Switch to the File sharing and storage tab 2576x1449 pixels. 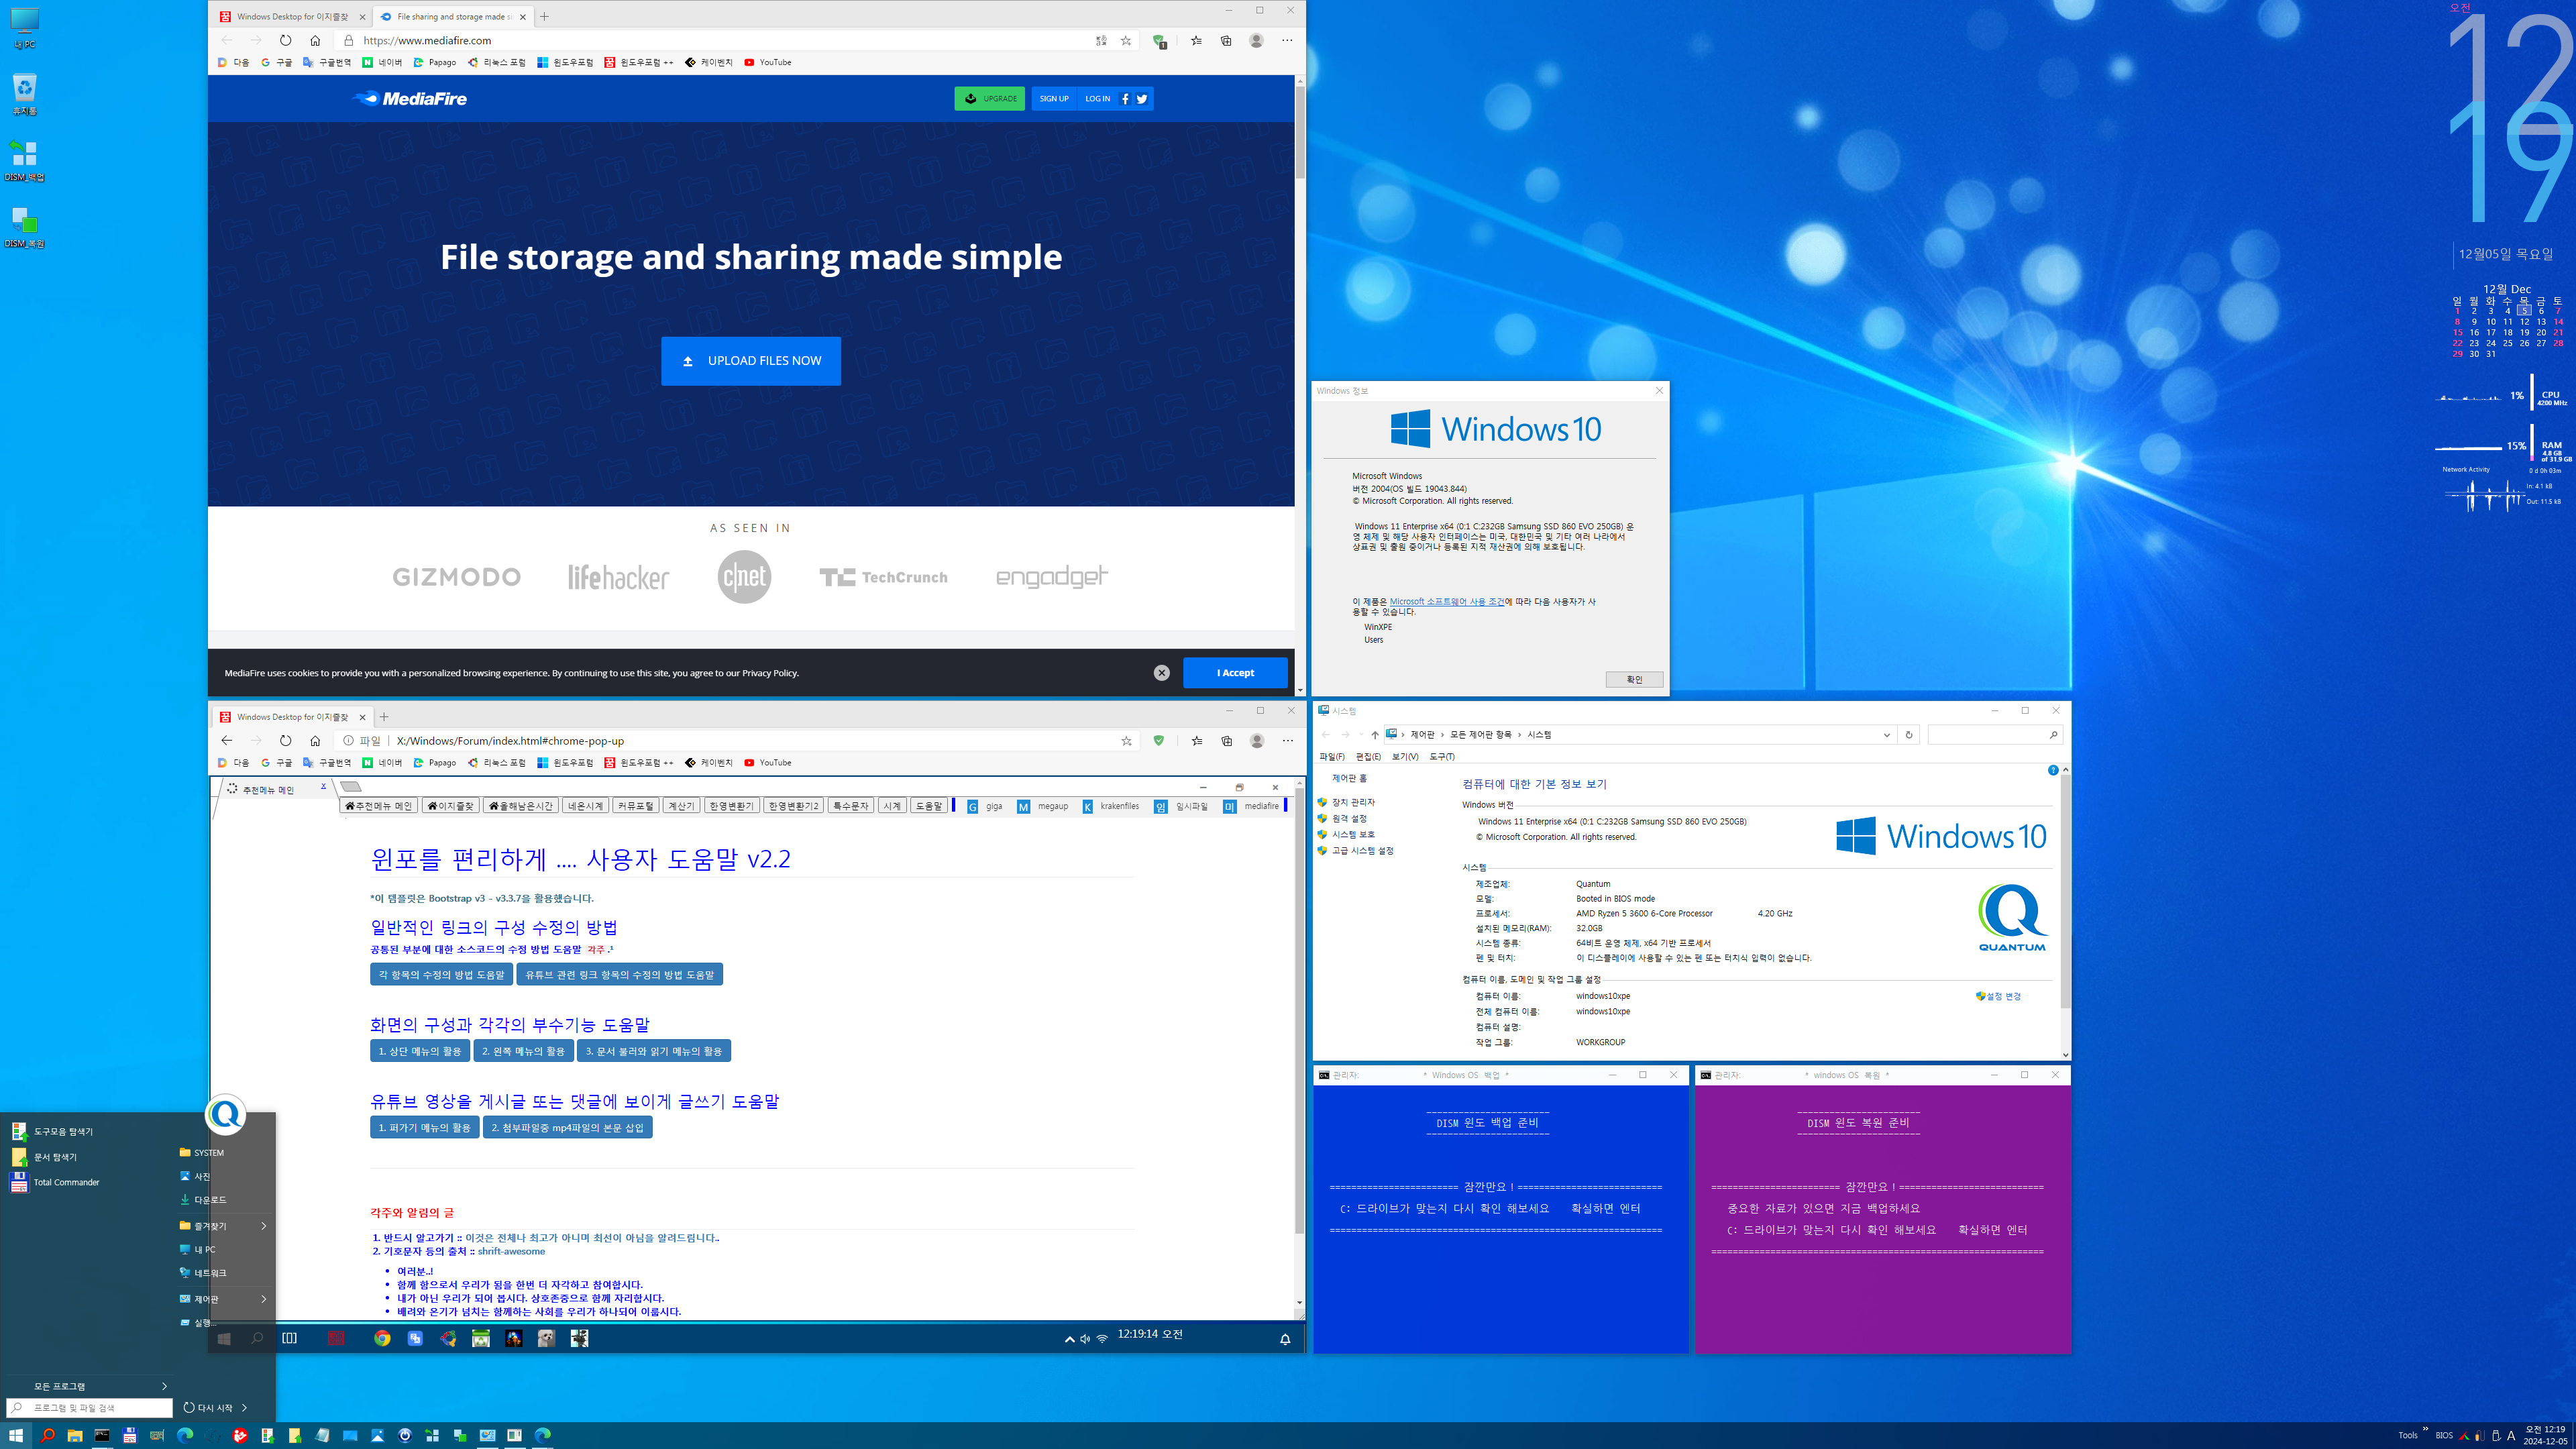452,16
